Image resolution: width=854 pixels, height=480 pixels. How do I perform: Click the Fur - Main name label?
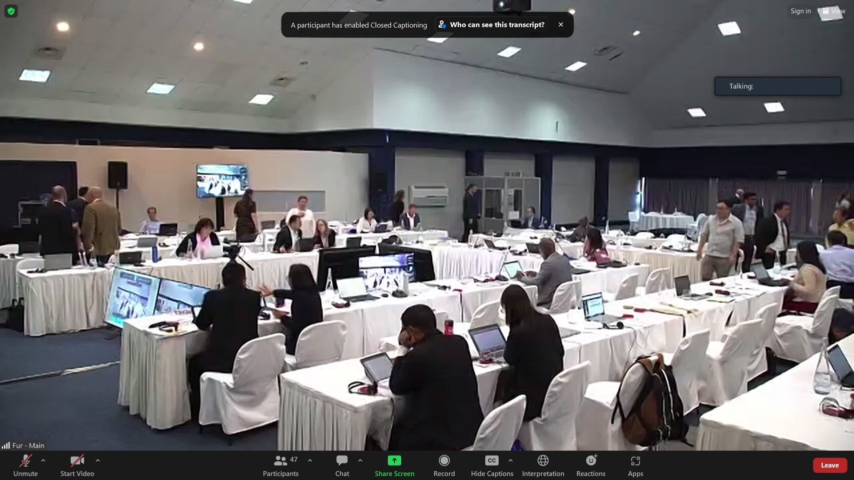29,445
